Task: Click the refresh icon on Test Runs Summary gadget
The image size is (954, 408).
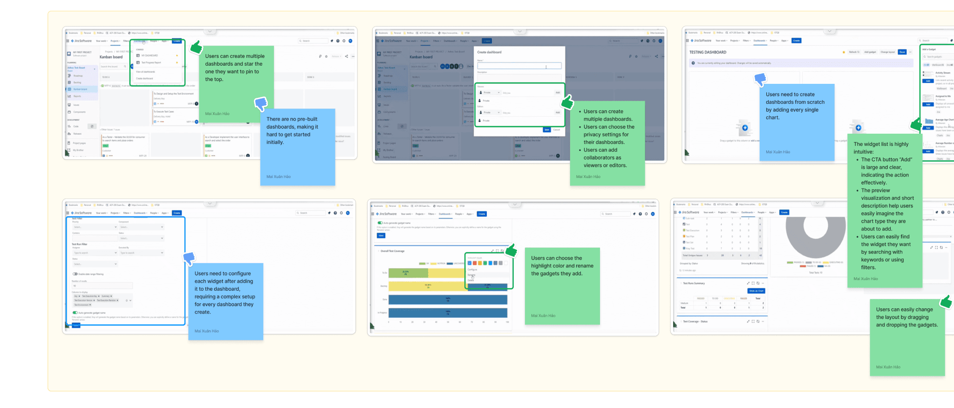Action: tap(758, 283)
